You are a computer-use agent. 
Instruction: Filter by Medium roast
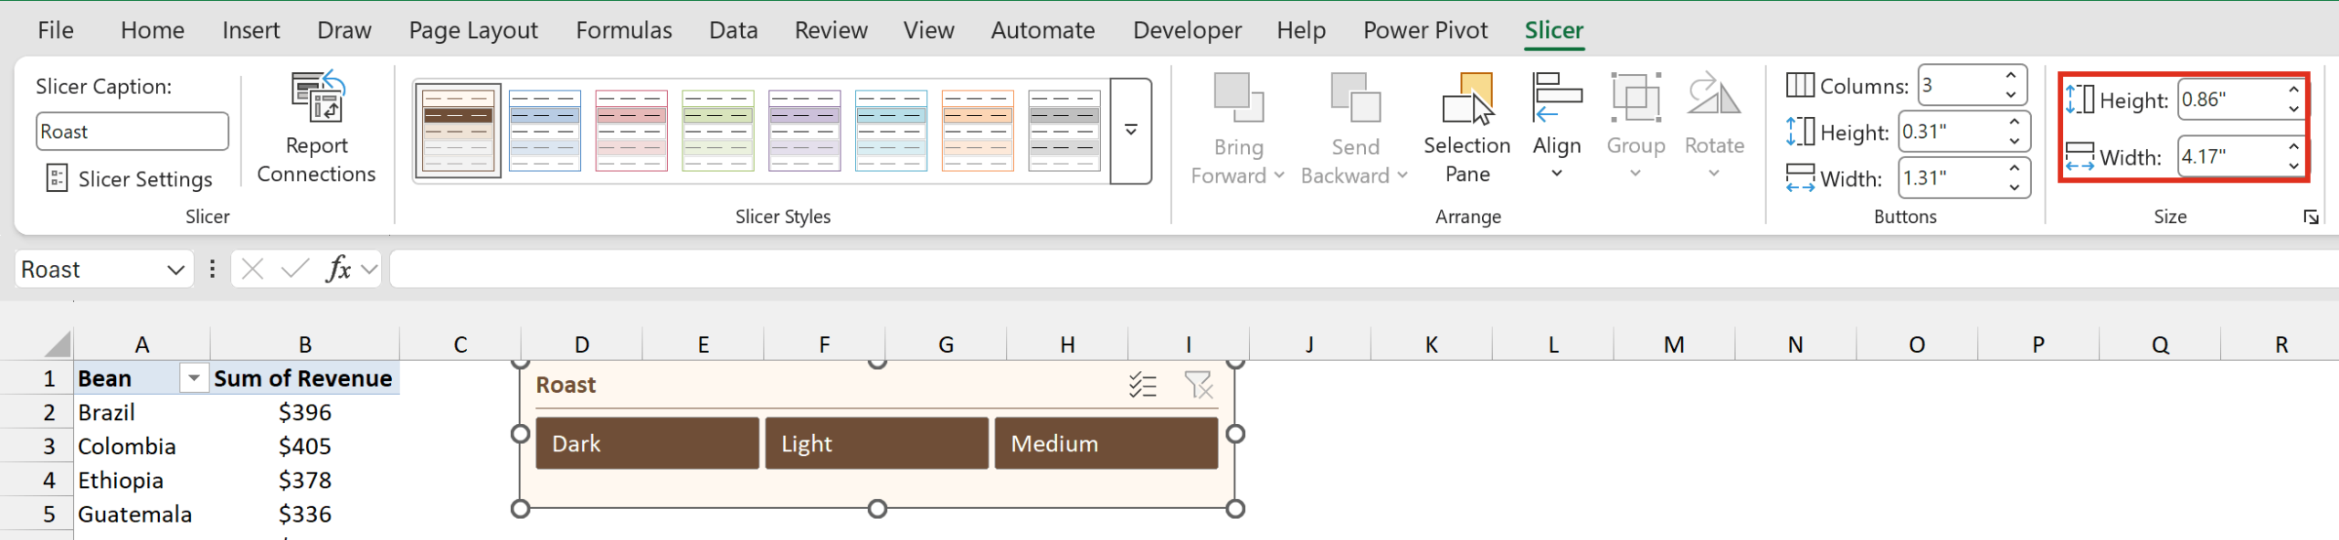coord(1106,443)
